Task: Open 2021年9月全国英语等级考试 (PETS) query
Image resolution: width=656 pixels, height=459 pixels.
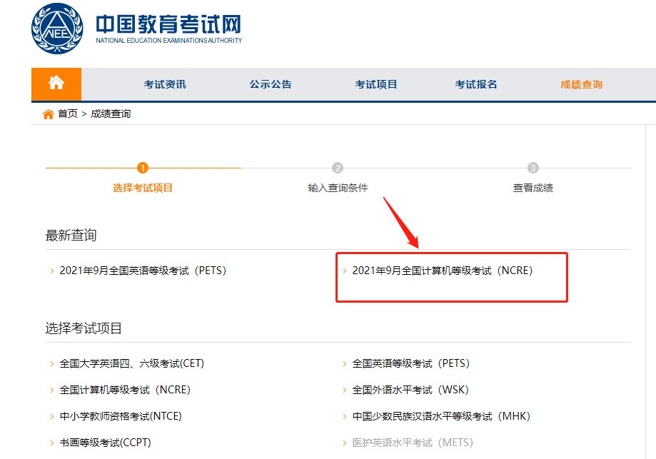Action: 143,271
